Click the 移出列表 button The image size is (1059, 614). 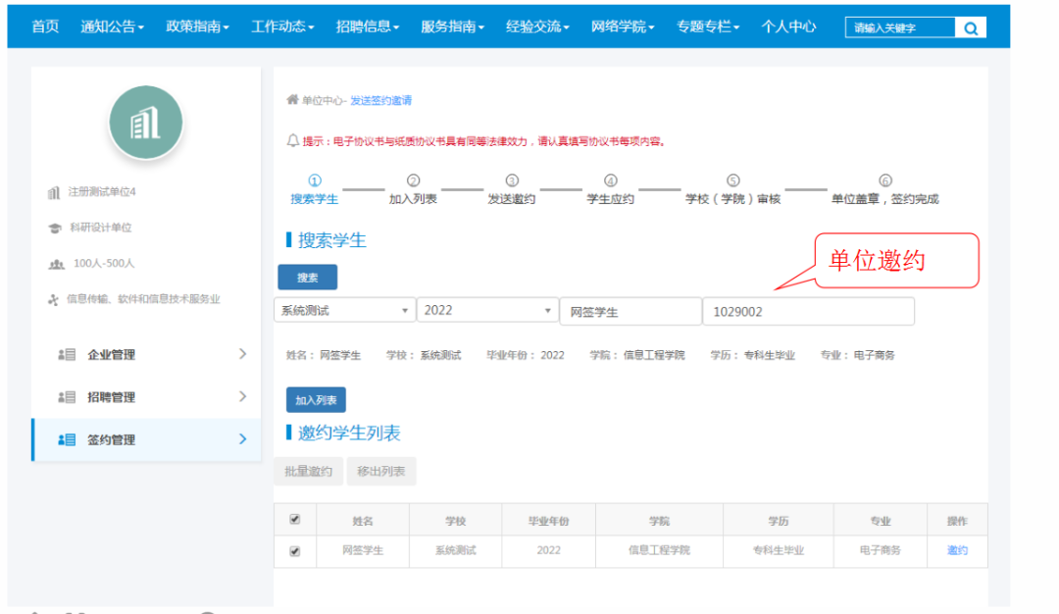tap(381, 472)
